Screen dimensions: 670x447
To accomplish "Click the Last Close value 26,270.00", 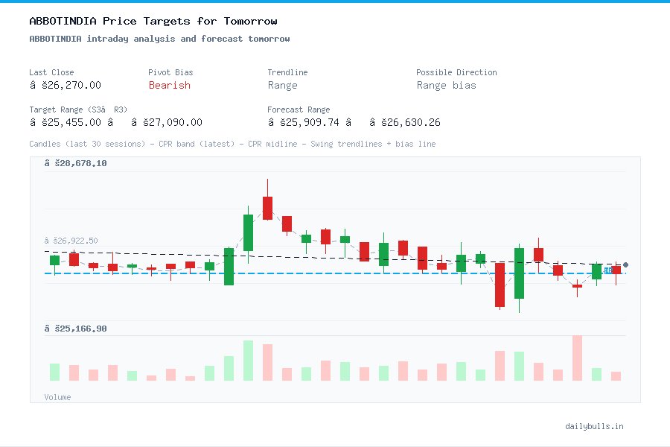I will tap(68, 85).
